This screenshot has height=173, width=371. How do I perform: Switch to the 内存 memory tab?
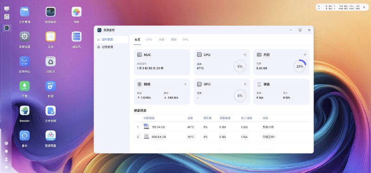point(161,40)
